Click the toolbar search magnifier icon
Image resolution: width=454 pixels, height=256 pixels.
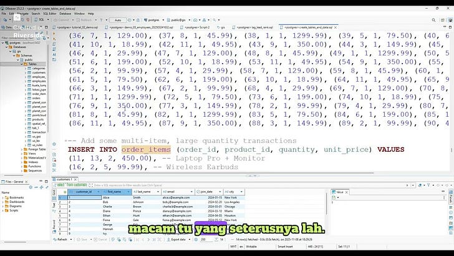tap(434, 20)
